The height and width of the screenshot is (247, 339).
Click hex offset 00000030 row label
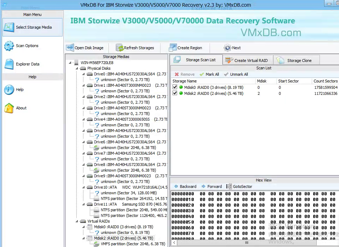[x=183, y=211]
